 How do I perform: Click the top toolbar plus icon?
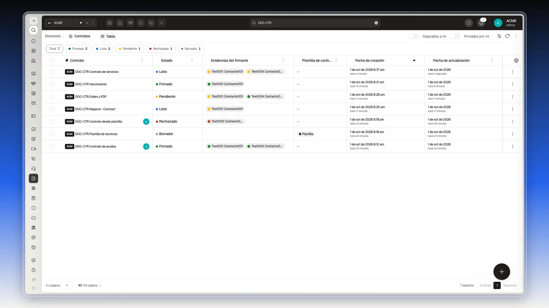pyautogui.click(x=162, y=23)
